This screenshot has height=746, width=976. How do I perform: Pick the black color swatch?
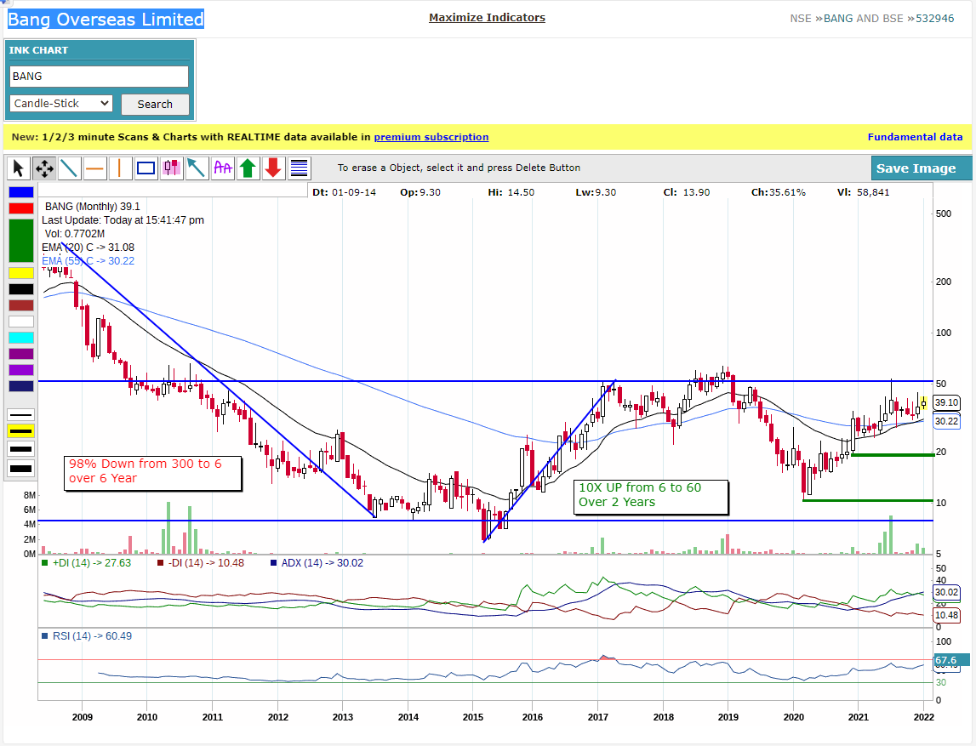pyautogui.click(x=21, y=289)
